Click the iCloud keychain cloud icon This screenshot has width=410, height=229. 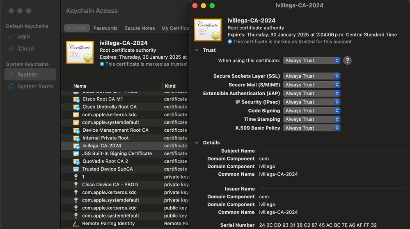coord(11,48)
